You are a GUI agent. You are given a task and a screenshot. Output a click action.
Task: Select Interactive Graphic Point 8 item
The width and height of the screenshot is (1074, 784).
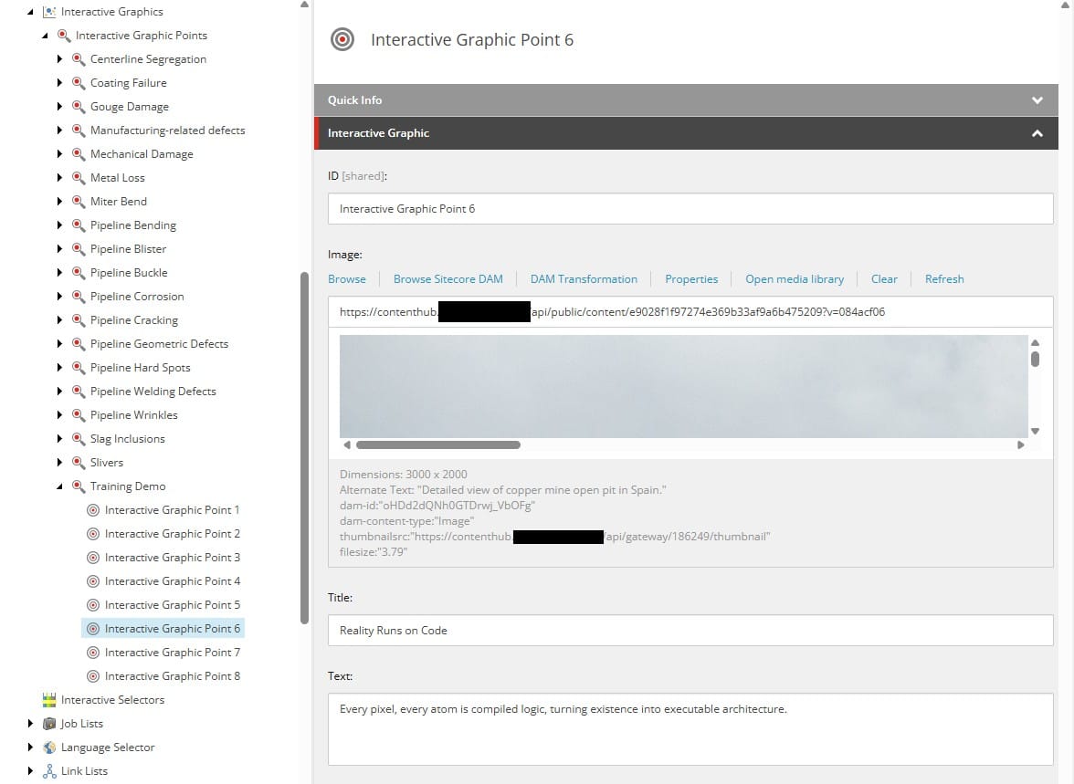[x=172, y=676]
